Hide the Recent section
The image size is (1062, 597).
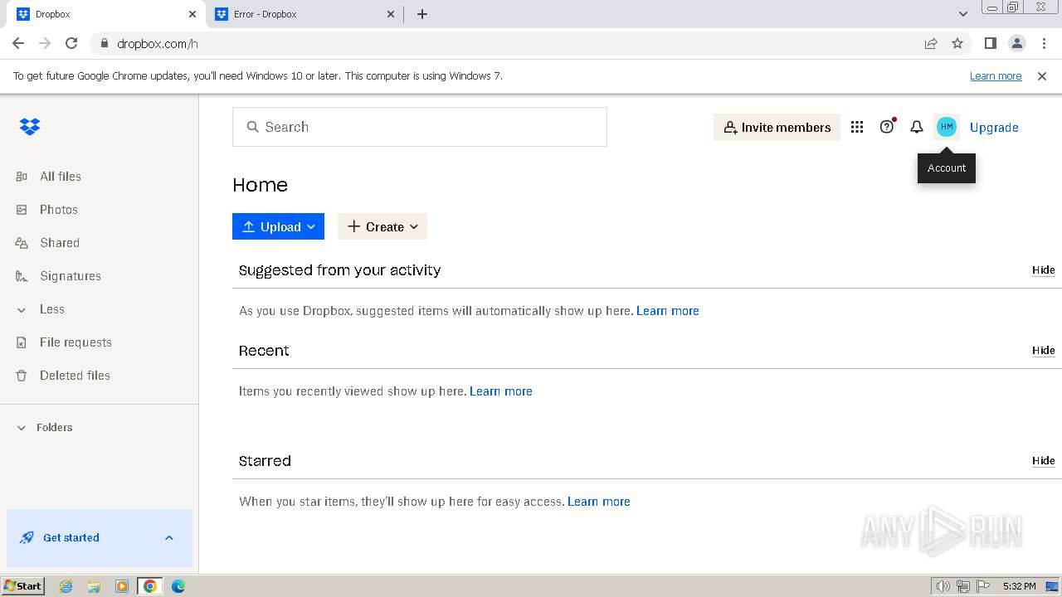tap(1044, 351)
